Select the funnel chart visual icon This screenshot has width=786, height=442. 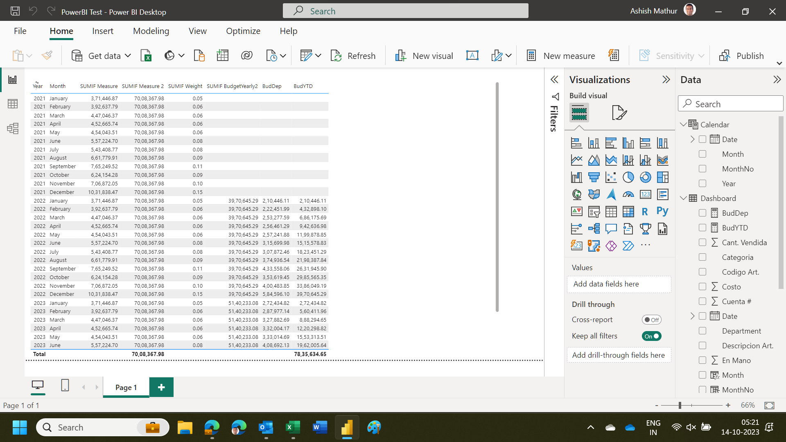pyautogui.click(x=594, y=177)
